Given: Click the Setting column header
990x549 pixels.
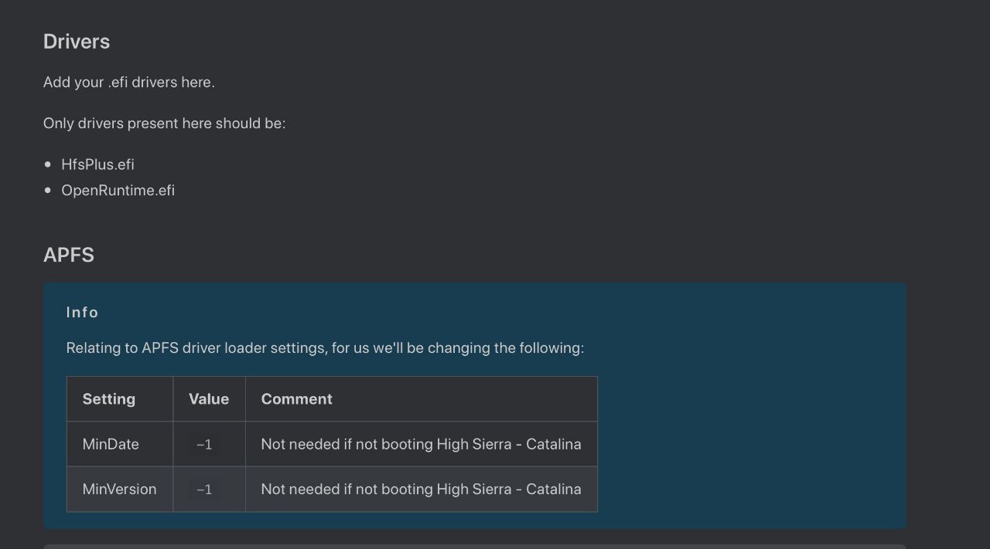Looking at the screenshot, I should [x=109, y=399].
